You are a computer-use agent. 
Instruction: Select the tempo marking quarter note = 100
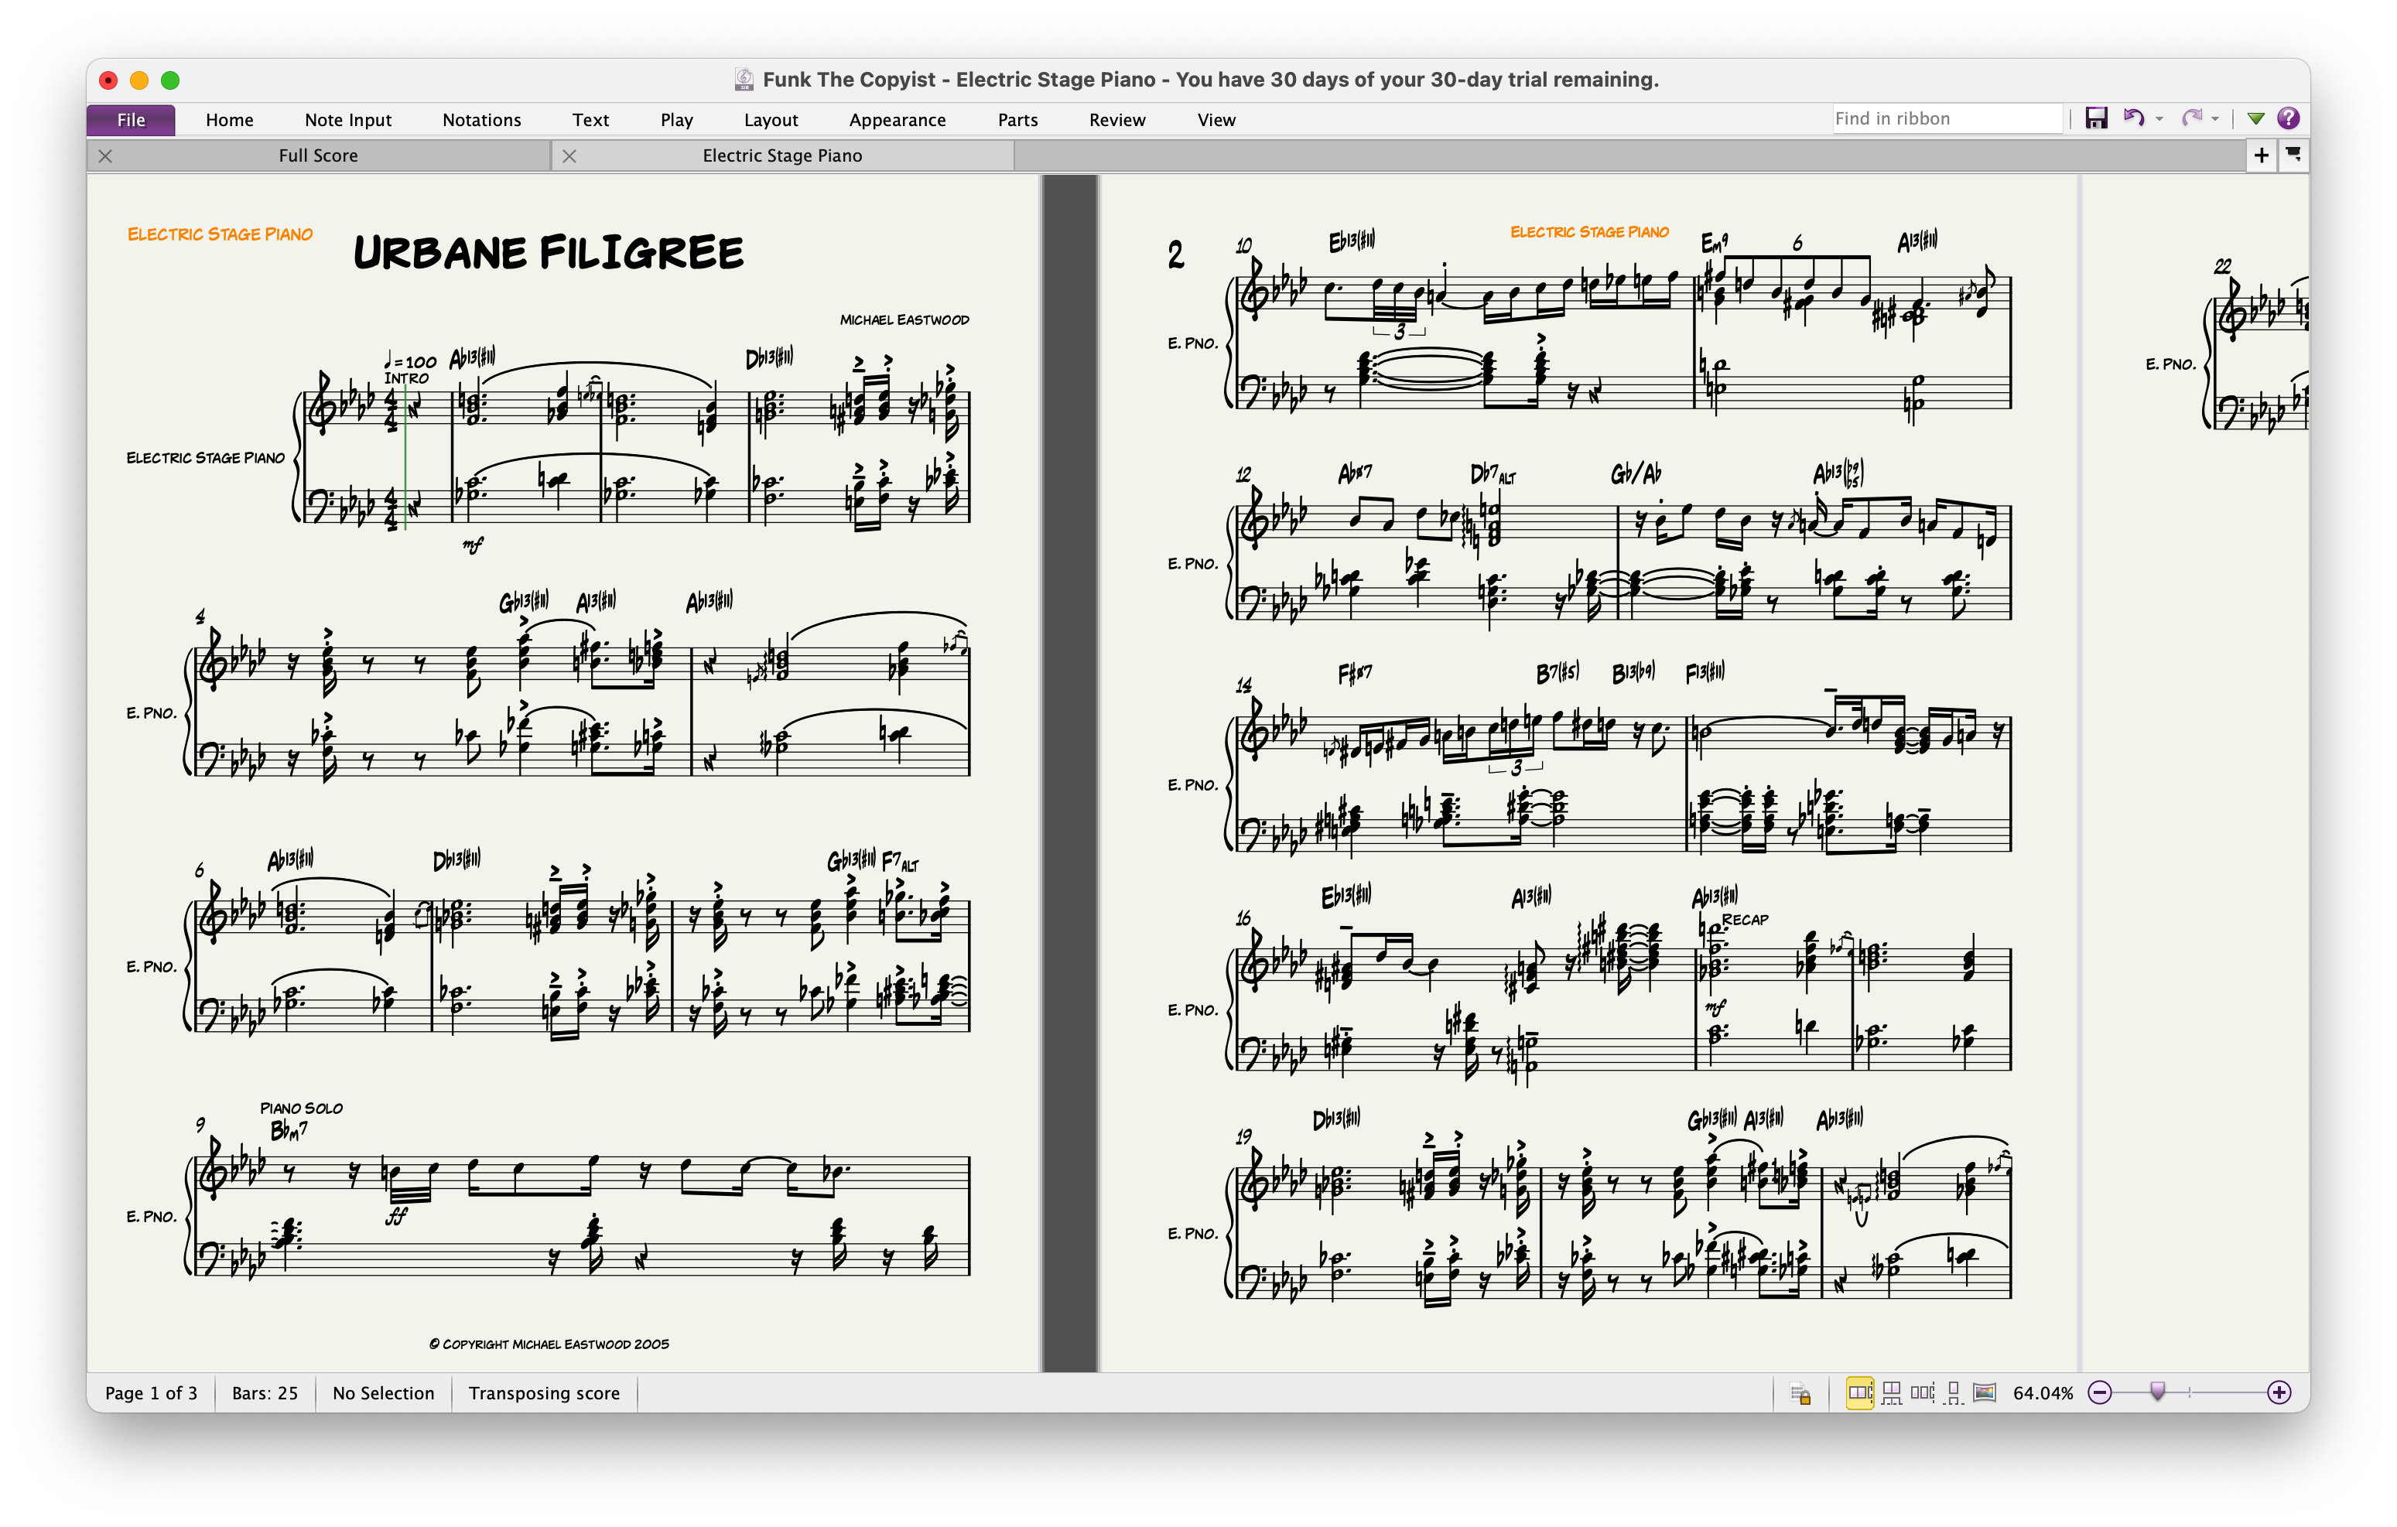tap(411, 361)
